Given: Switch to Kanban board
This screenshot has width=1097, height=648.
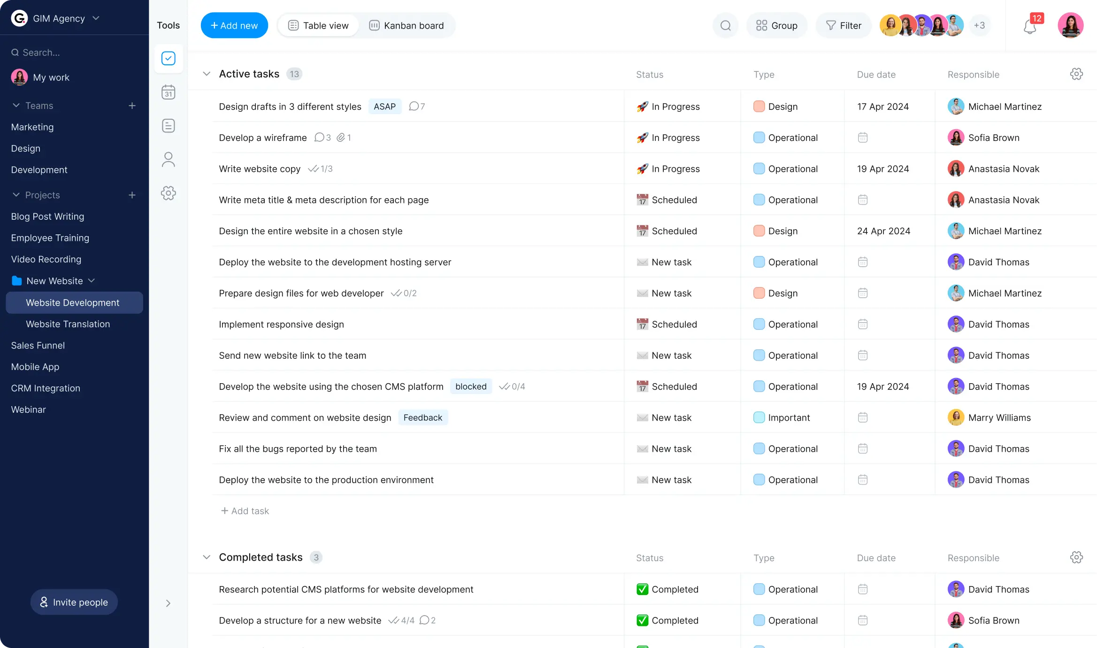Looking at the screenshot, I should (407, 25).
